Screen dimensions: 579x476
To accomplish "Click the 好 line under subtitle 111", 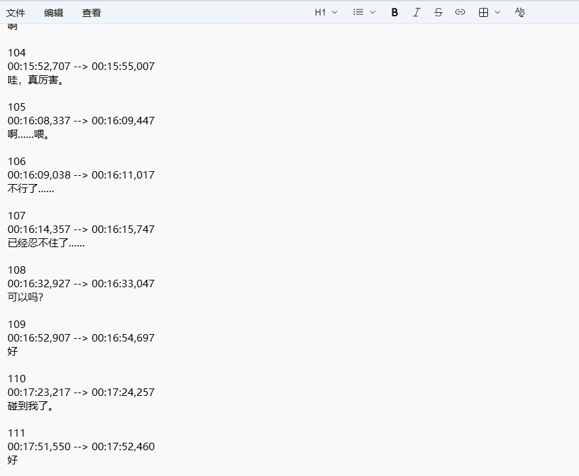I will click(12, 460).
